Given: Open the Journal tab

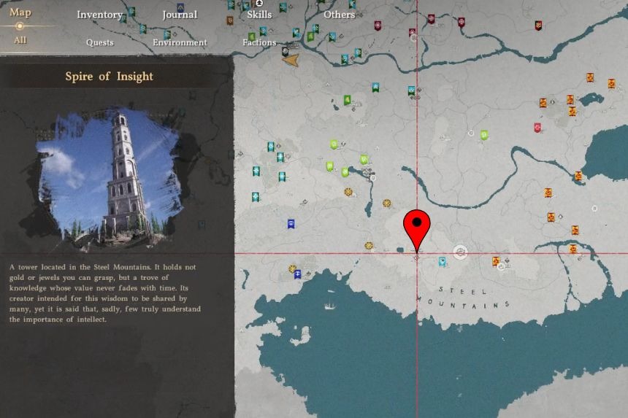Looking at the screenshot, I should point(180,15).
